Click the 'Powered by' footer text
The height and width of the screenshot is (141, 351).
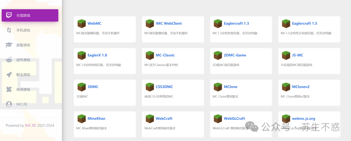(15, 126)
